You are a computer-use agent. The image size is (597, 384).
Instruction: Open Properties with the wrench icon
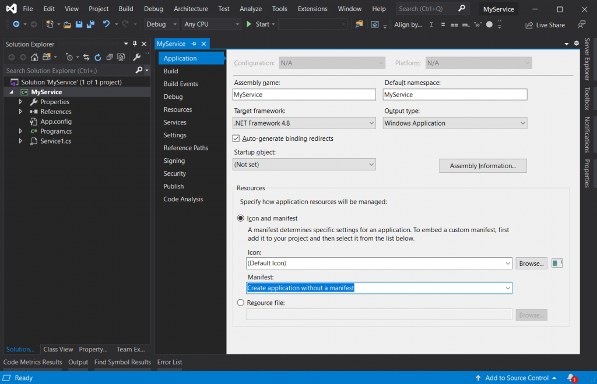click(136, 58)
